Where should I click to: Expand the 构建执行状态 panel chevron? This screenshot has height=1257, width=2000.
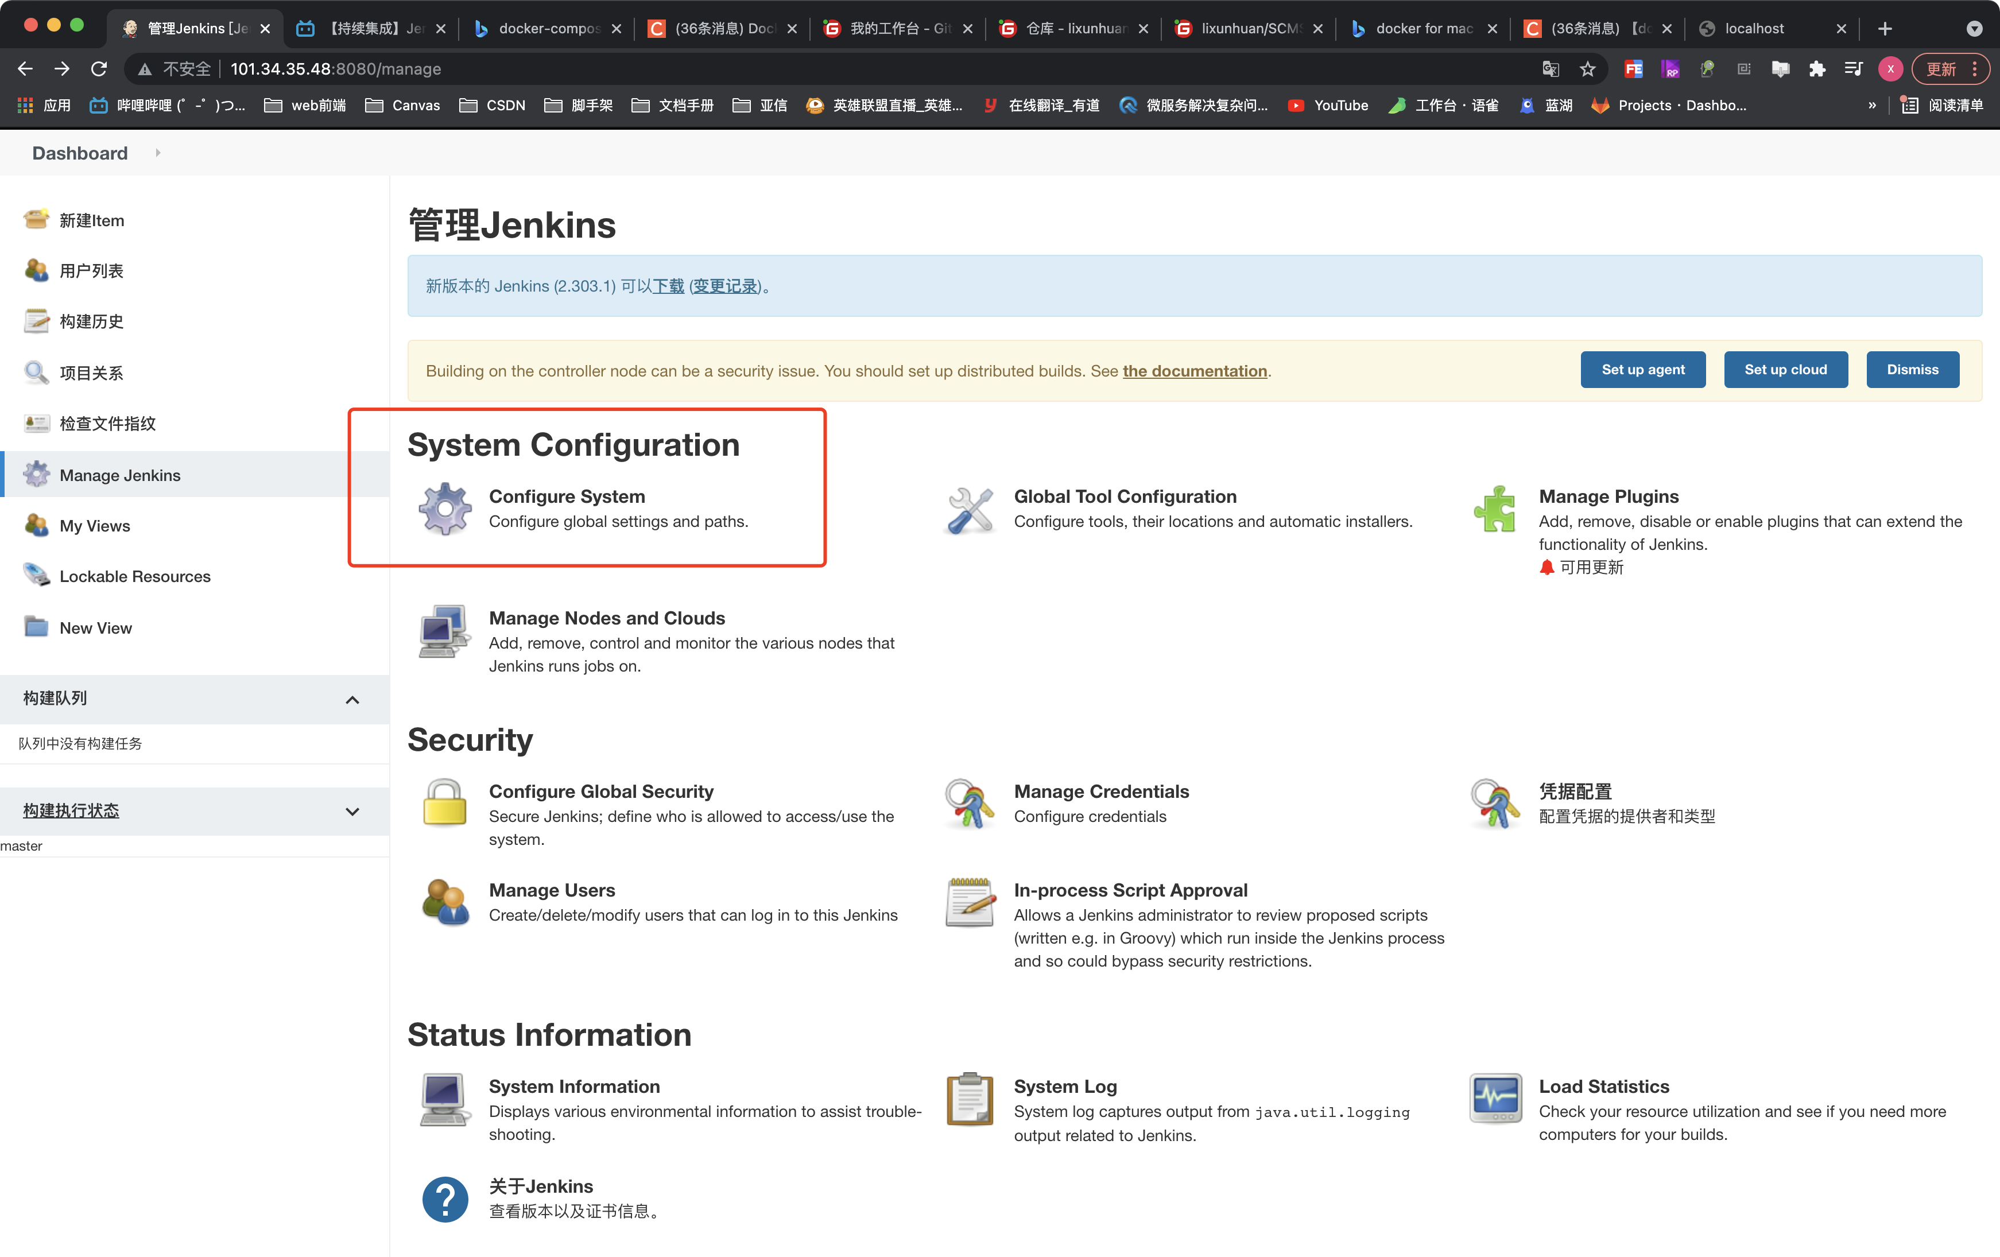352,811
